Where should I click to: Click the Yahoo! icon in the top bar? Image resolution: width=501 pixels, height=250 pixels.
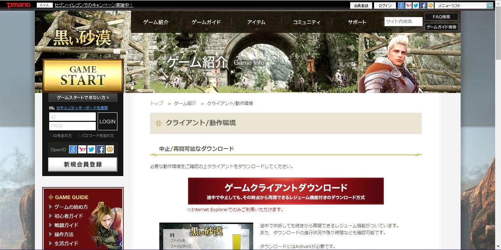(x=409, y=5)
